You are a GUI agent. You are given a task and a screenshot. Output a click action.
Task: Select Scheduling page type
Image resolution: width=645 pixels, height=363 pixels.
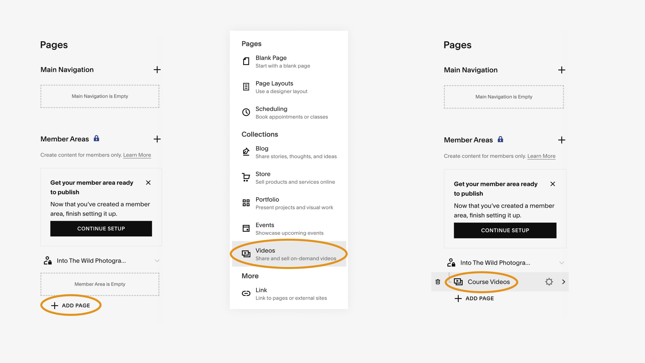(x=289, y=112)
